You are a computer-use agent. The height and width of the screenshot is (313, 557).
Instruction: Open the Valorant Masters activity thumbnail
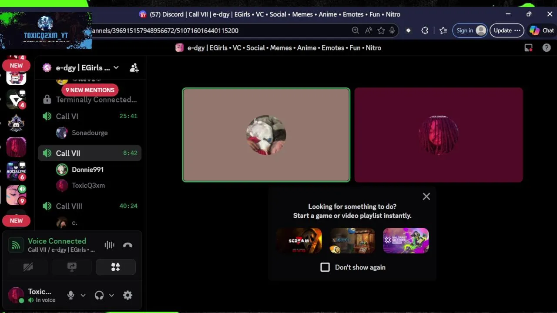(x=406, y=240)
